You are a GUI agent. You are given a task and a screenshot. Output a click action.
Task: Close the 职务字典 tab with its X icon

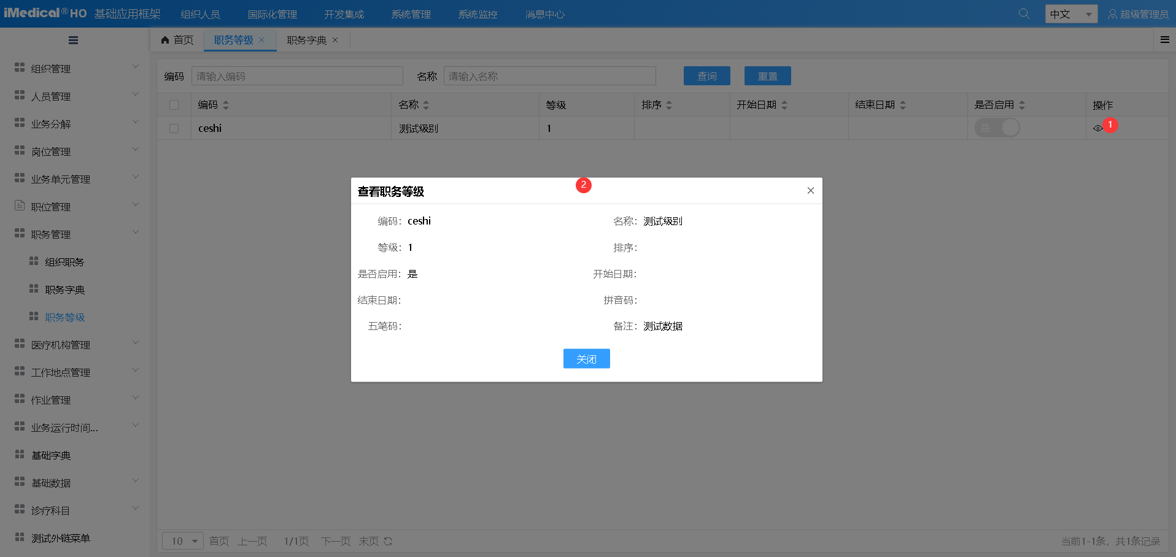tap(335, 40)
